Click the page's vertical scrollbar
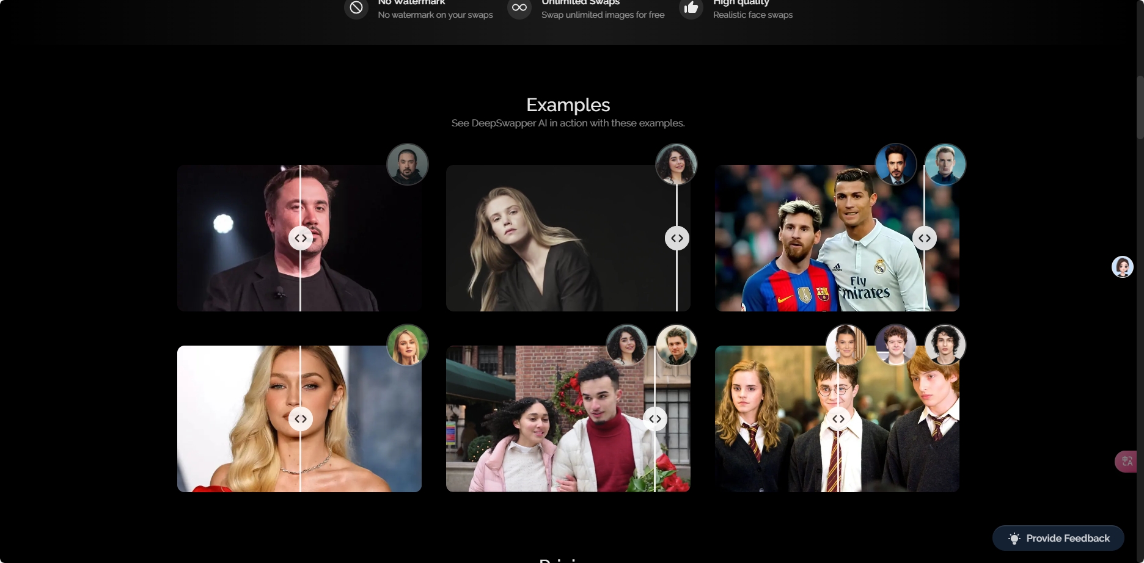The width and height of the screenshot is (1144, 563). (x=1140, y=108)
